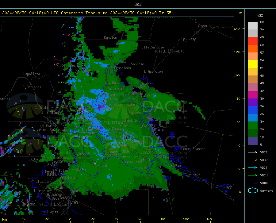This screenshot has width=276, height=223.
Task: Select the dark orange 60 dBZ legend swatch
Action: tap(253, 49)
